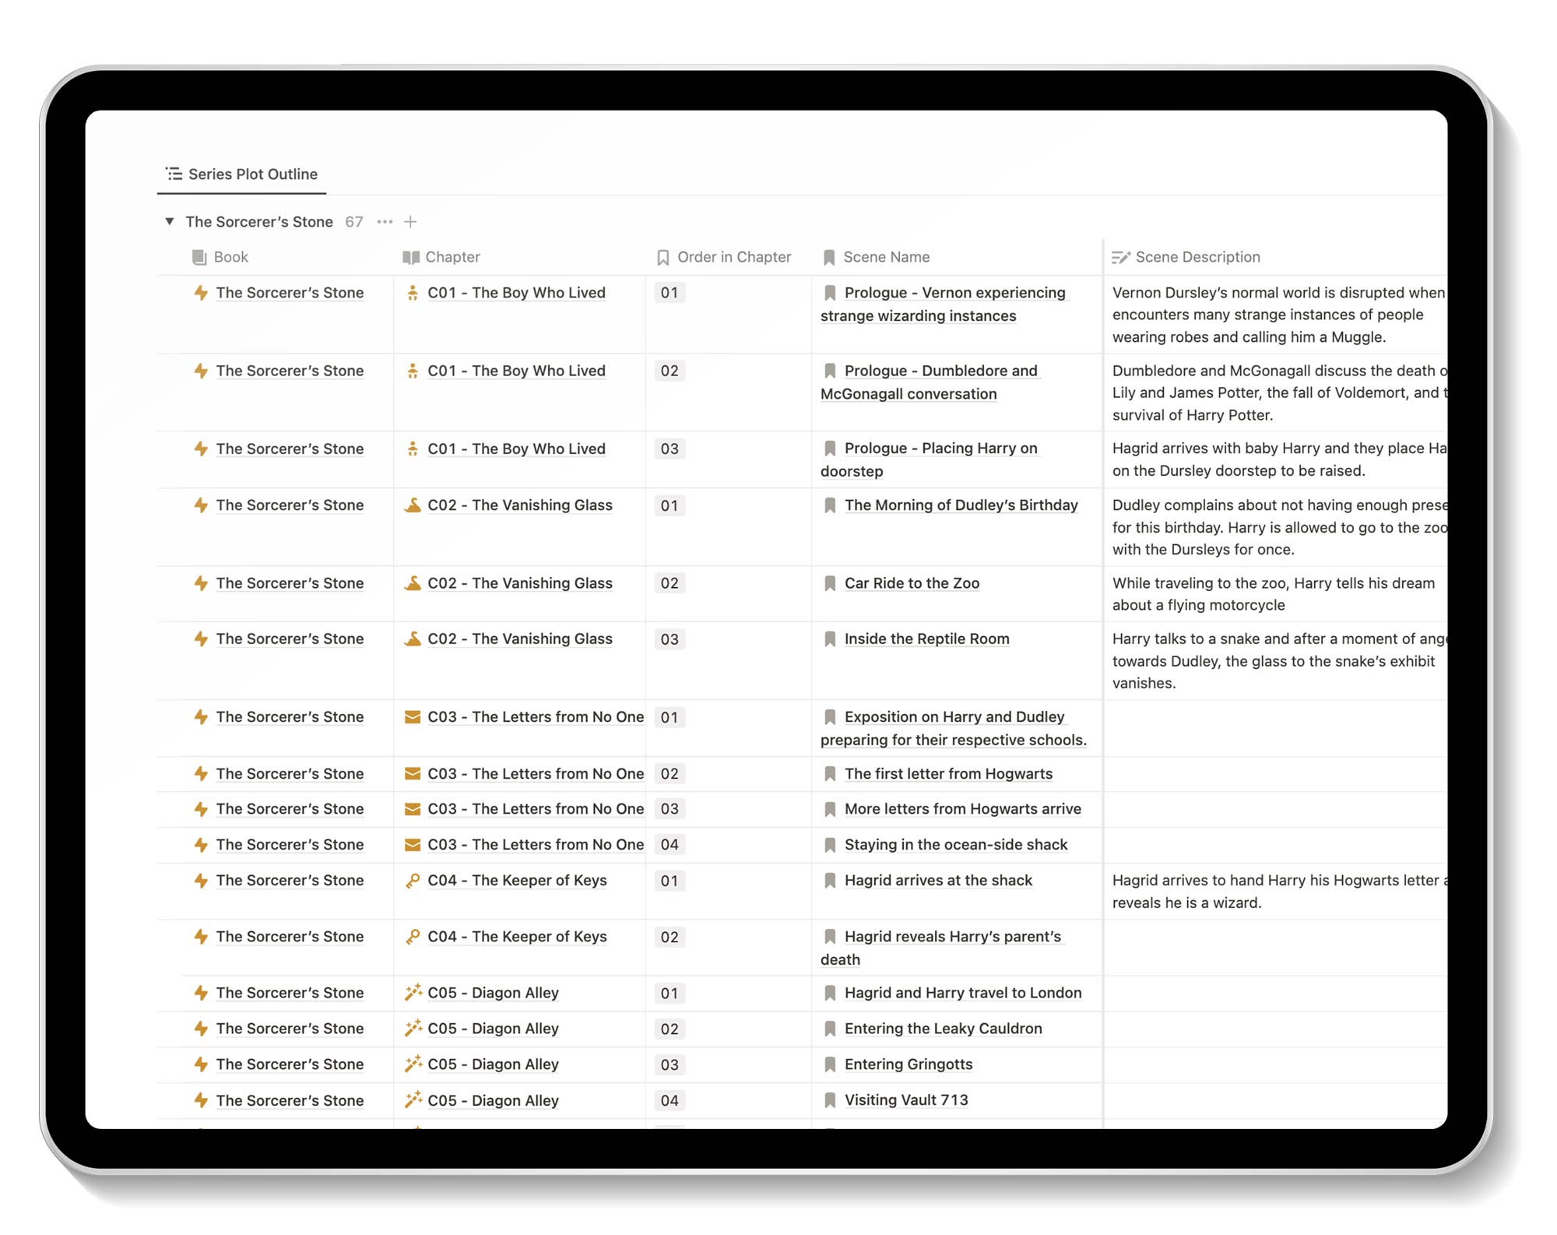
Task: Open the scene Entering the Leaky Cauldron
Action: 943,1029
